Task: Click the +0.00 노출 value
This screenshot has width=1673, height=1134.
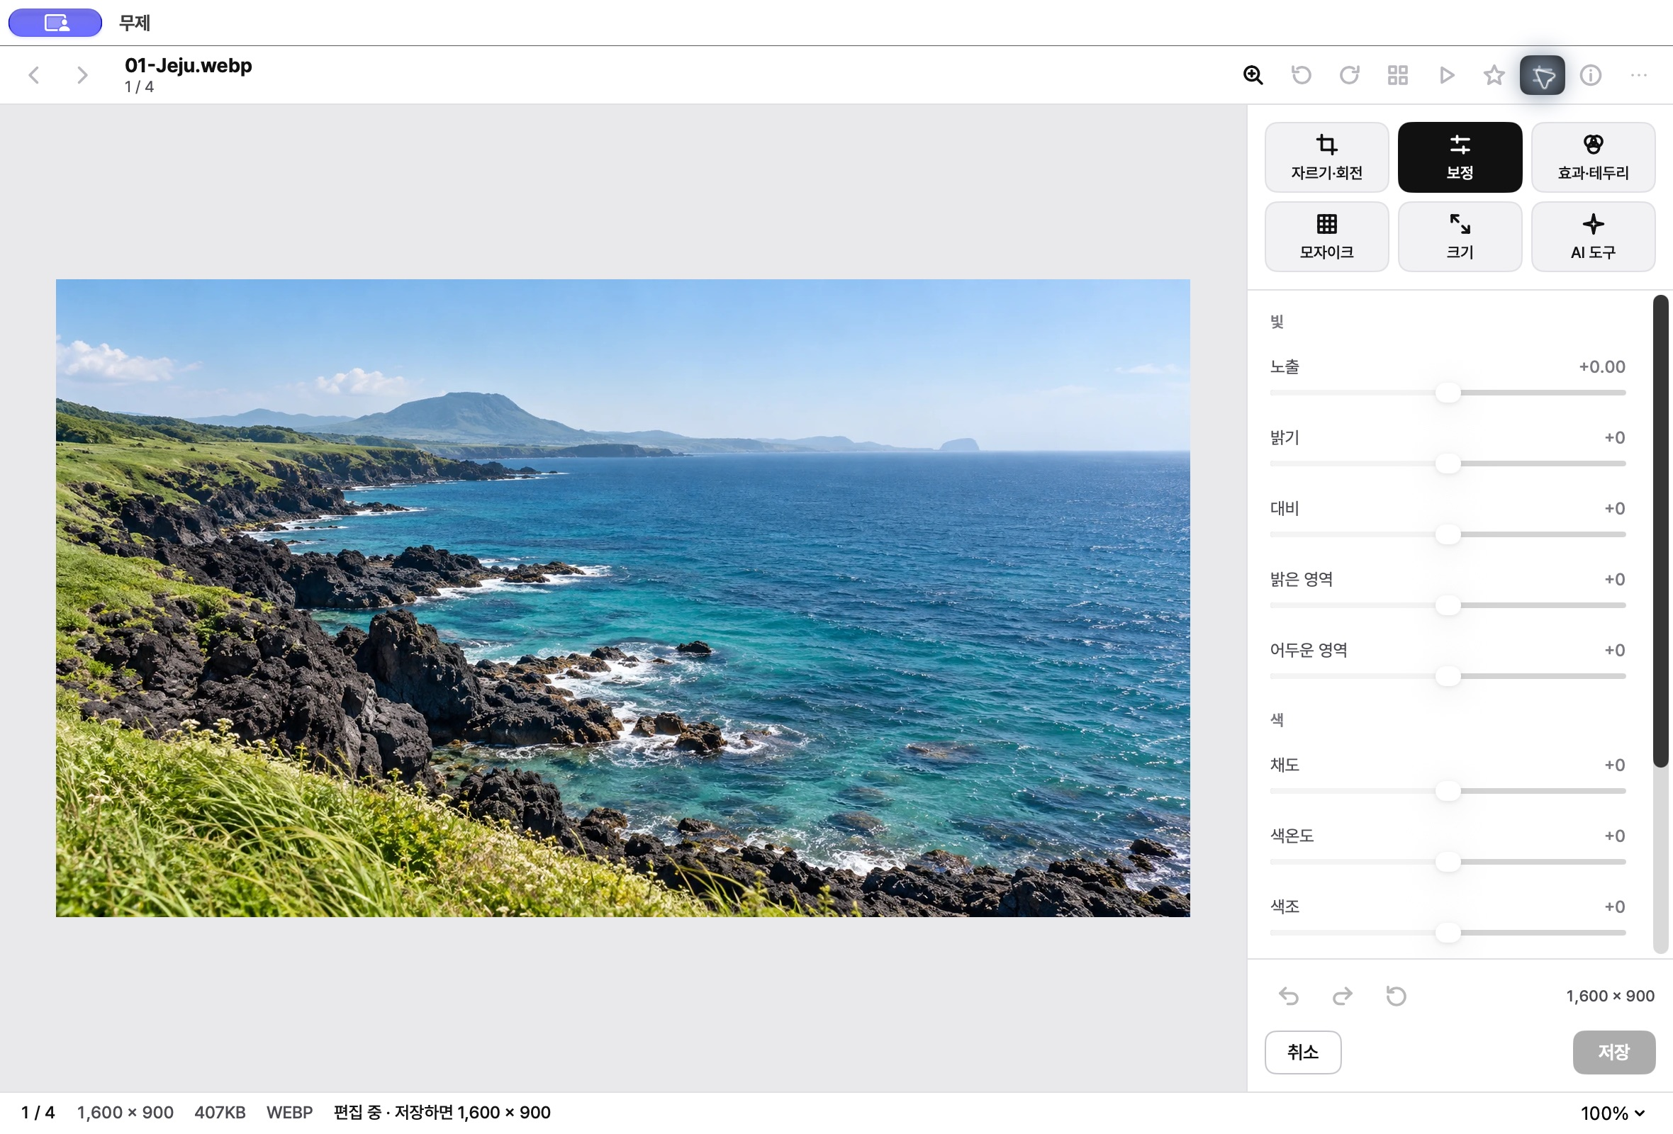Action: click(1601, 367)
